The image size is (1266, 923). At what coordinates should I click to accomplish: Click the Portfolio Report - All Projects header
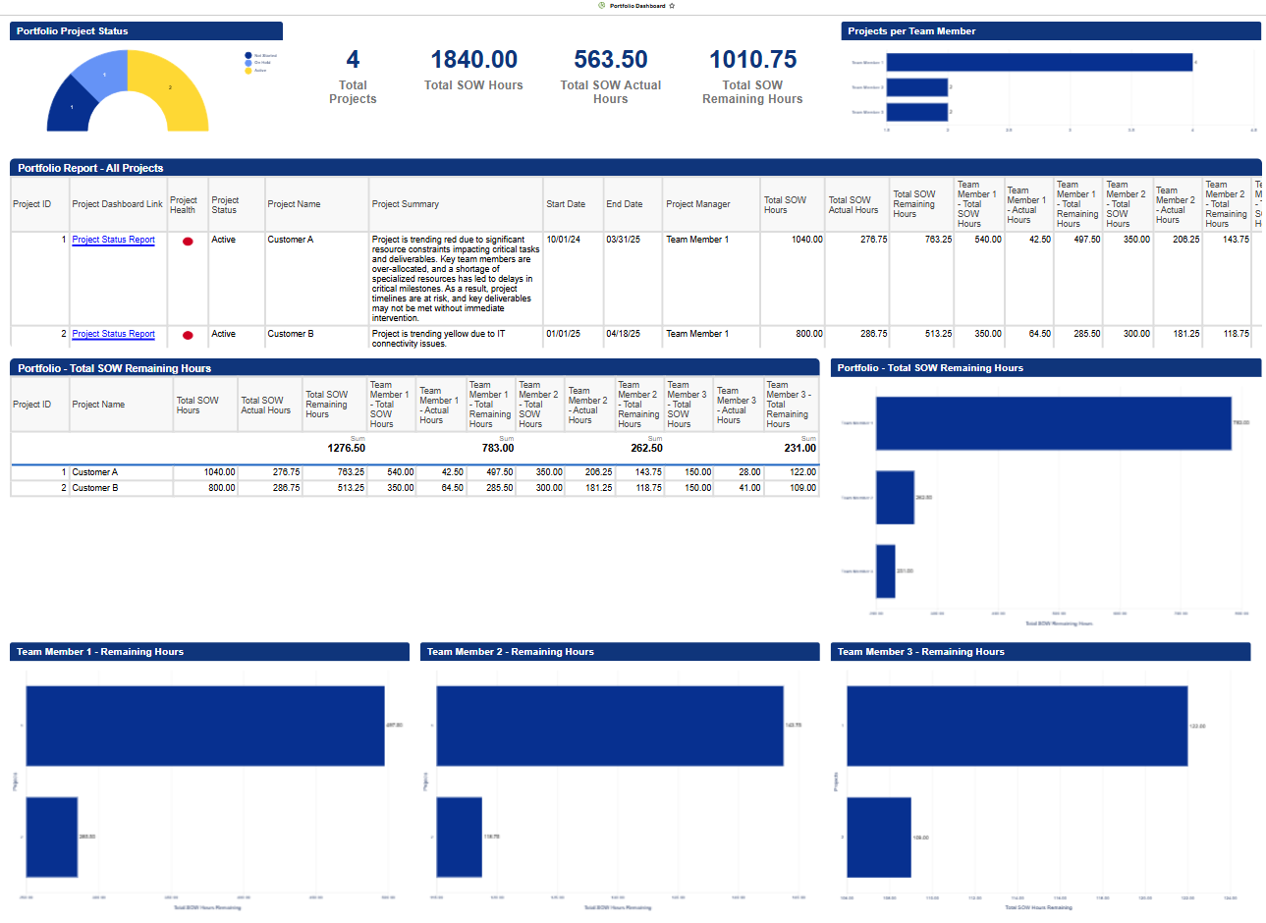[90, 168]
